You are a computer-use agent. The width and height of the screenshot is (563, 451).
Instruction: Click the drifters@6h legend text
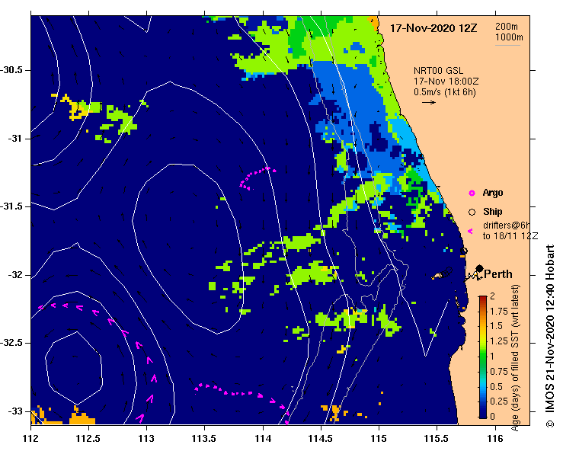pyautogui.click(x=507, y=225)
